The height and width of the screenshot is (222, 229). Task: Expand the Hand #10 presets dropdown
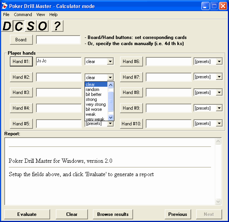point(219,123)
